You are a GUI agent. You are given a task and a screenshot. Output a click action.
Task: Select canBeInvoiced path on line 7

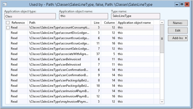(x=59, y=65)
